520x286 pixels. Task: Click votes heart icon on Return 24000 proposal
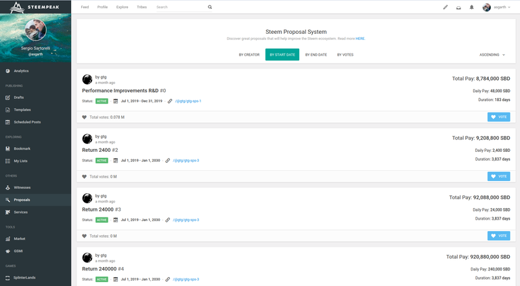point(84,236)
